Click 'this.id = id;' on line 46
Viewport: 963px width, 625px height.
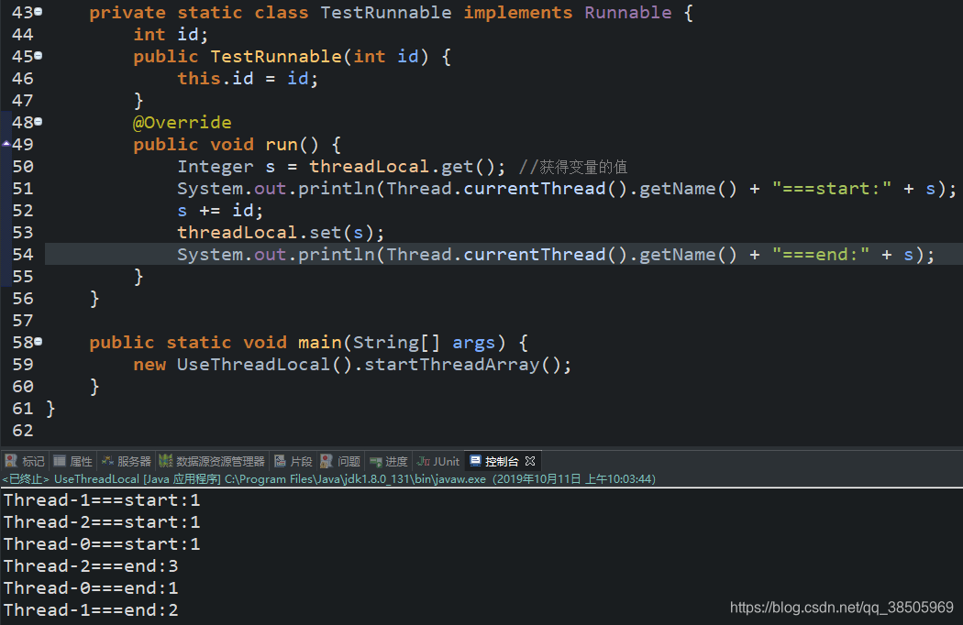(x=249, y=79)
